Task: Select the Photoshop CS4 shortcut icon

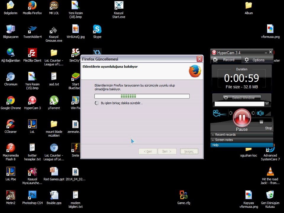Action: click(32, 195)
